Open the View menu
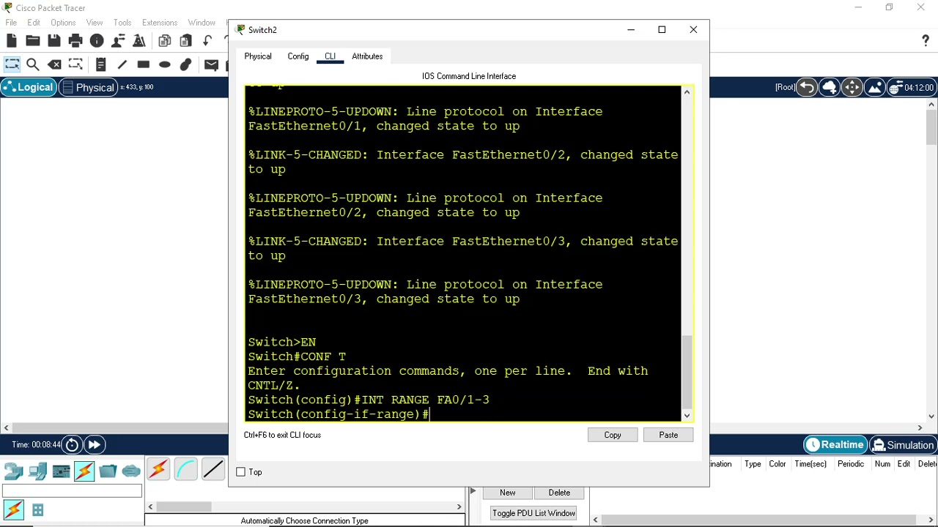938x527 pixels. 95,23
